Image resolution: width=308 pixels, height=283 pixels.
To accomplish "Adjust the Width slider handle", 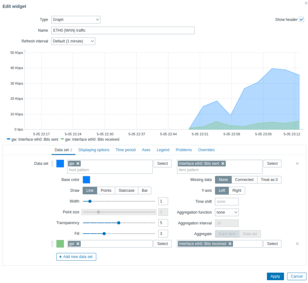I will point(90,201).
